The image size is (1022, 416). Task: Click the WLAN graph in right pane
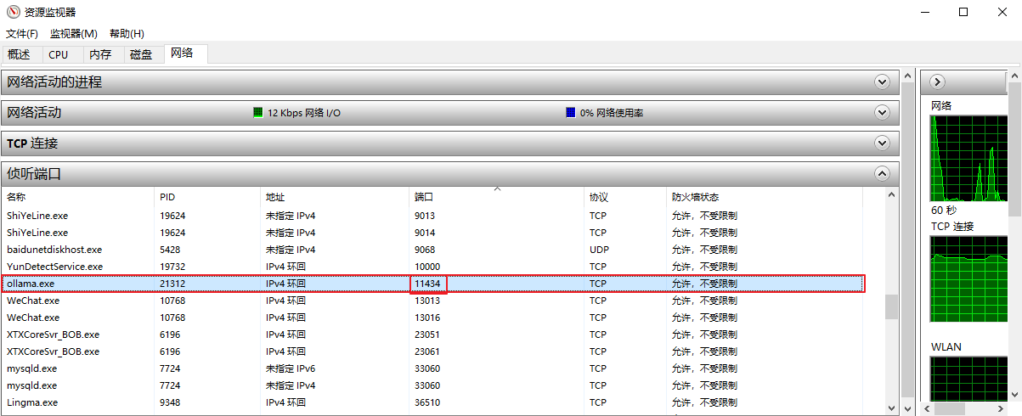[x=968, y=378]
